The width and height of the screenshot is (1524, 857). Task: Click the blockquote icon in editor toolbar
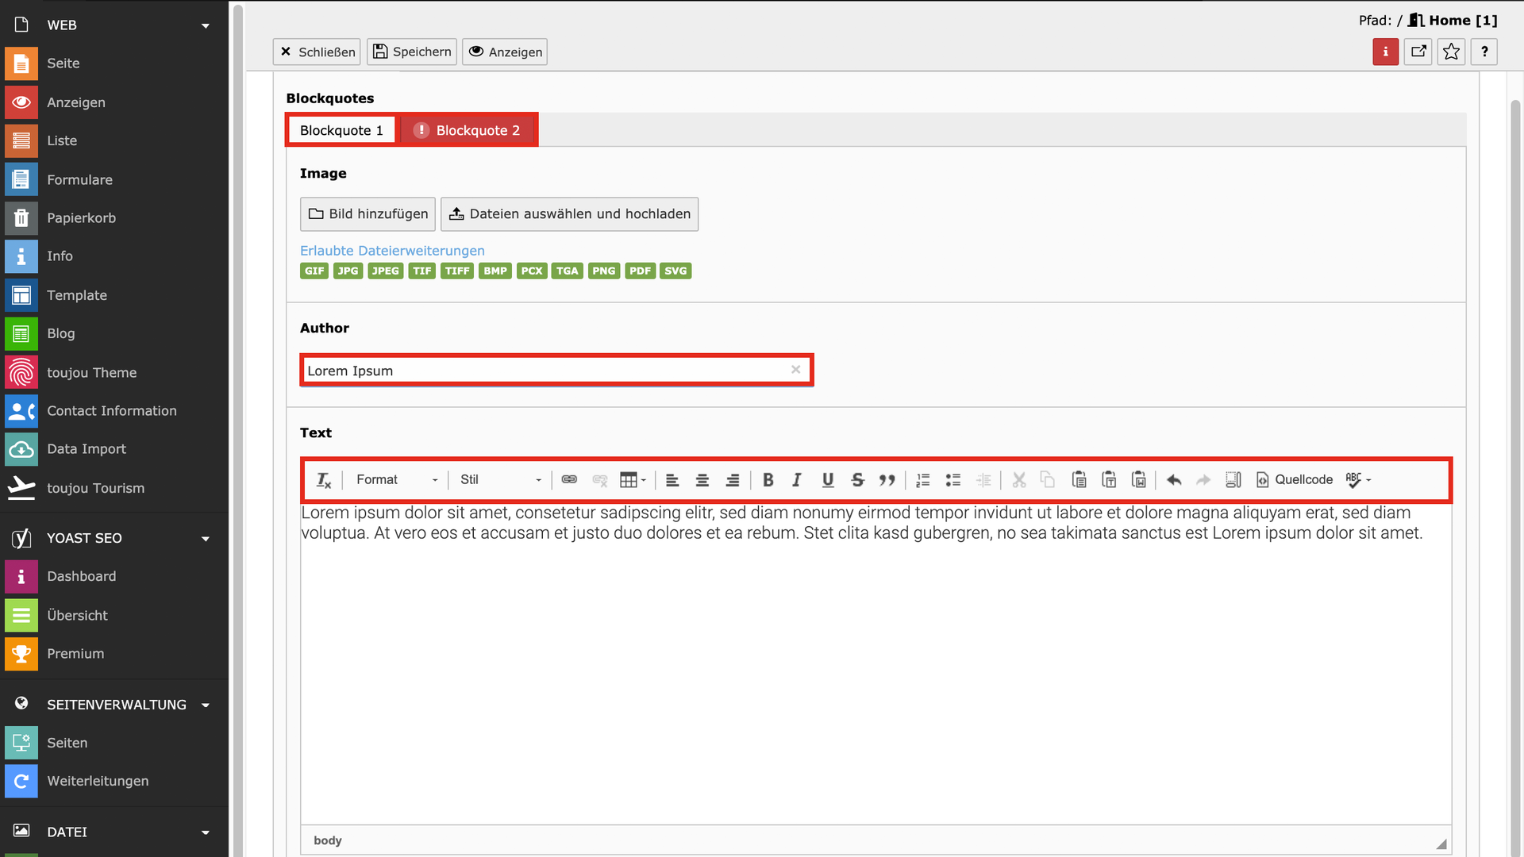[x=887, y=480]
